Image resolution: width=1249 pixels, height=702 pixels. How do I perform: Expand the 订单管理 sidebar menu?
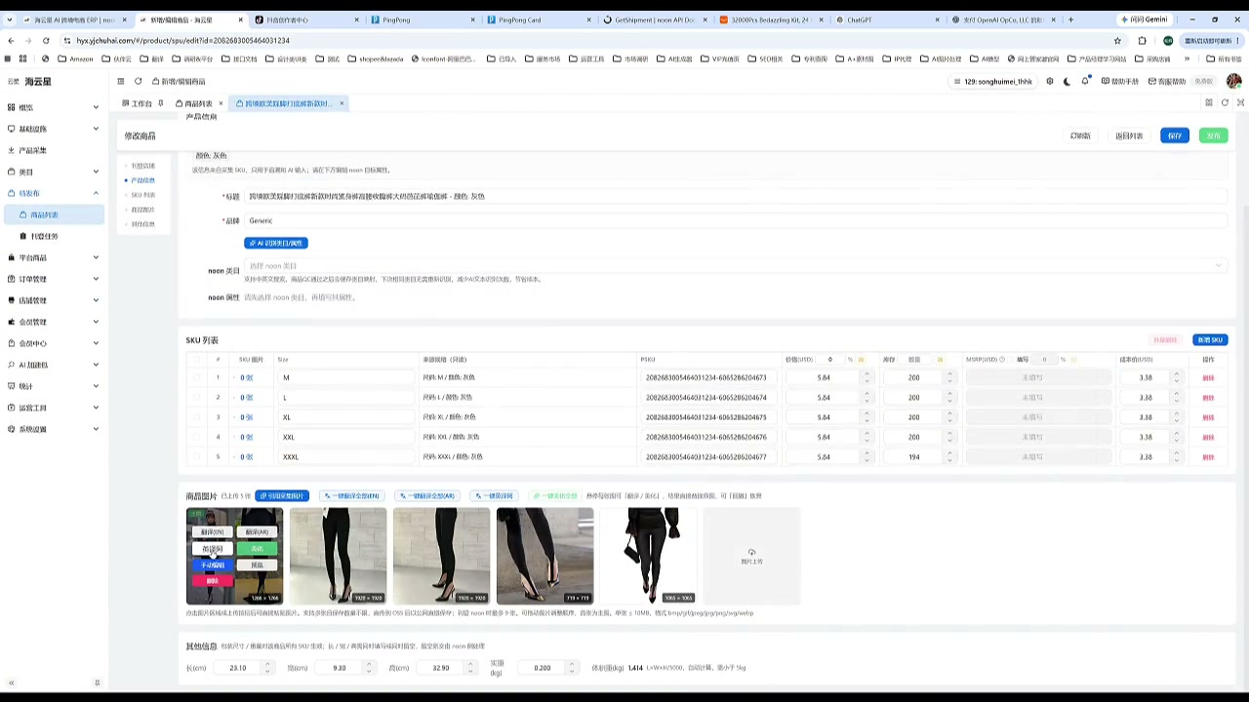coord(54,279)
